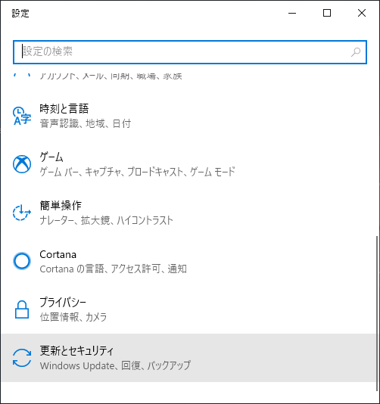Open the 更新とセキュリティ refresh arrows icon
The image size is (380, 404).
click(22, 358)
